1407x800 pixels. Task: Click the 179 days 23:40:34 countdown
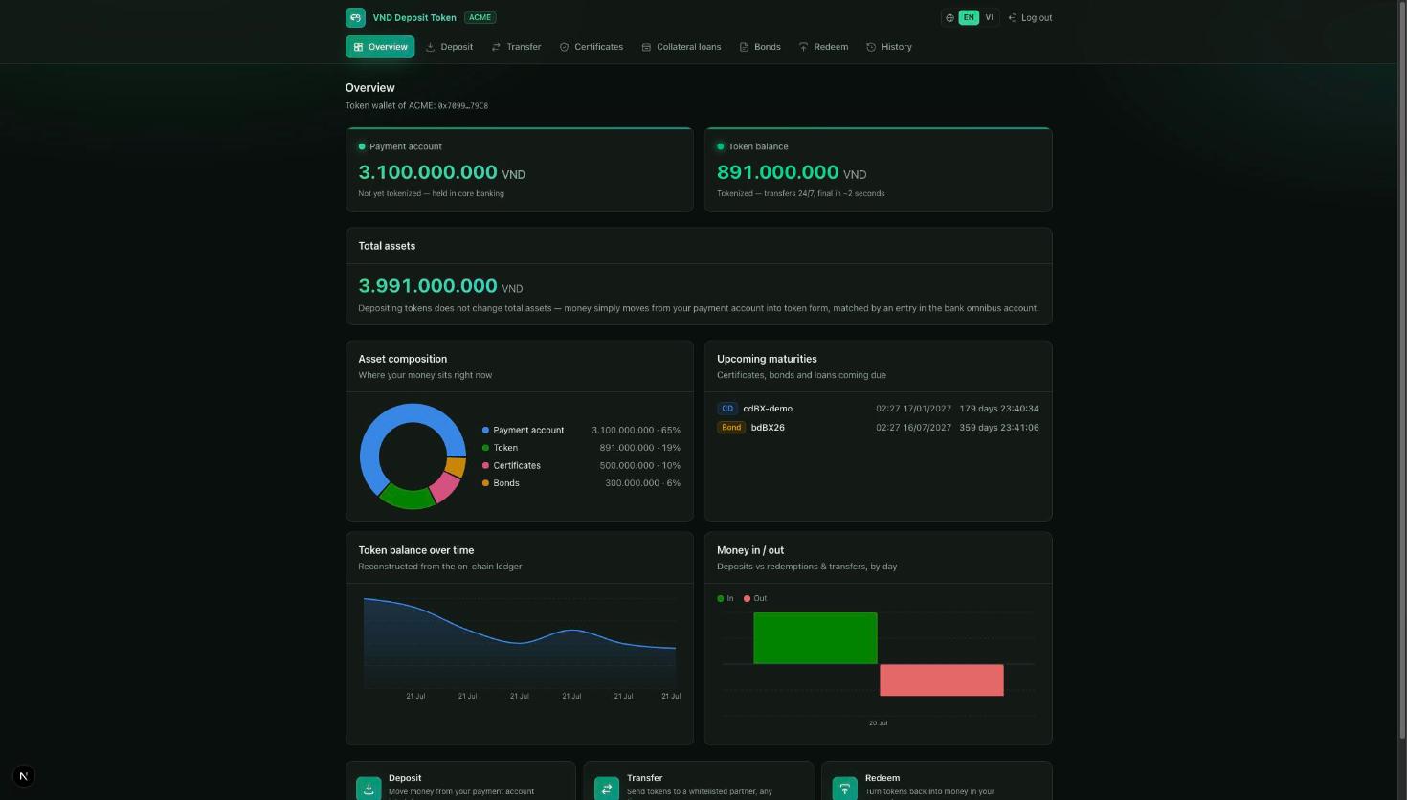(998, 409)
